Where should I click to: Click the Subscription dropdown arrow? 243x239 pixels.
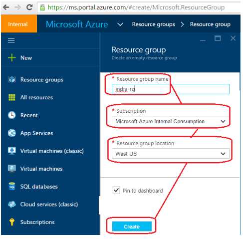(223, 121)
